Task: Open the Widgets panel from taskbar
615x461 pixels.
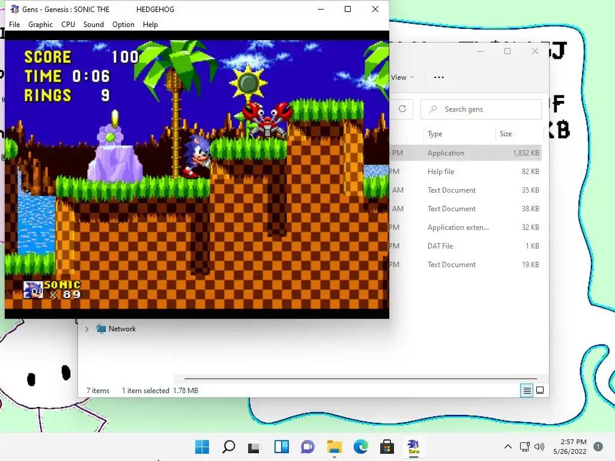Action: (282, 447)
